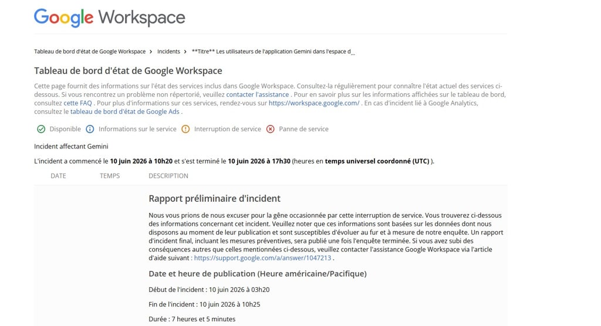Open tableau de bord d'état de Google Ads link
The width and height of the screenshot is (601, 326).
point(124,111)
